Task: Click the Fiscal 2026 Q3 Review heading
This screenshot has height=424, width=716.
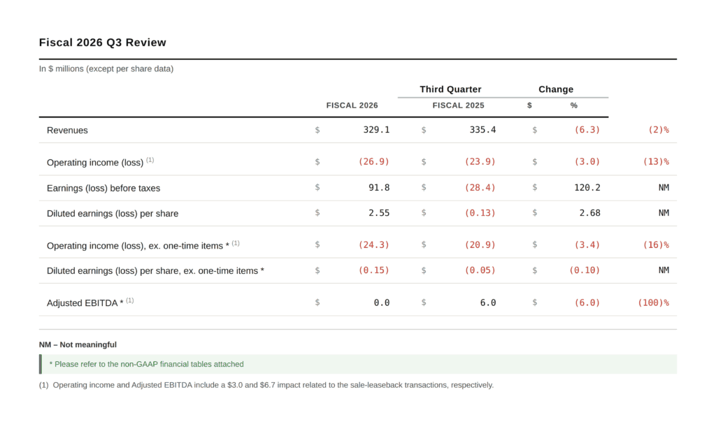Action: click(x=103, y=43)
